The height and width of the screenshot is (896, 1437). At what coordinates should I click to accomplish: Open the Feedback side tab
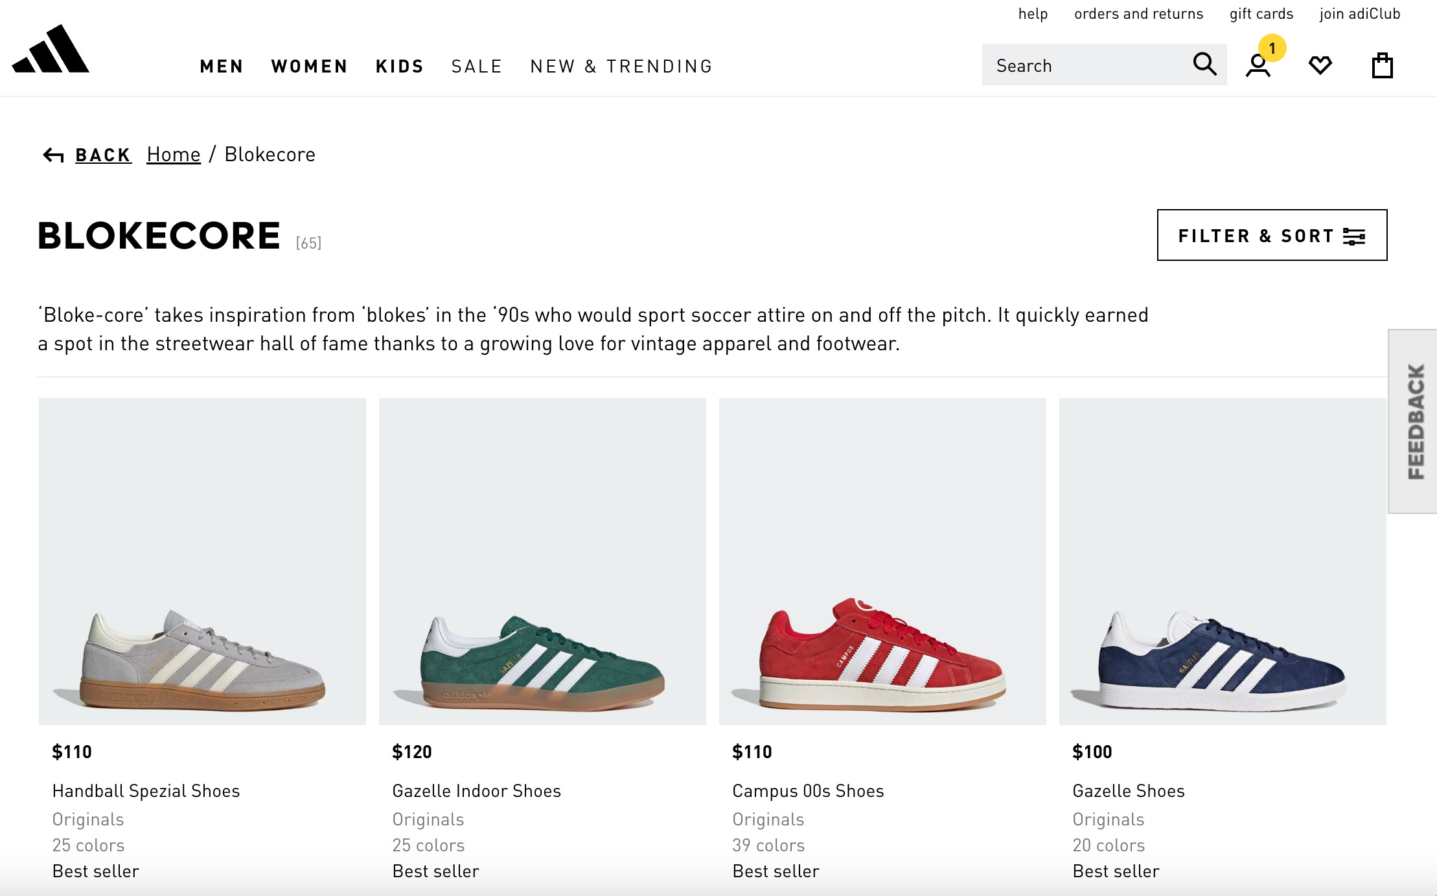click(1413, 421)
